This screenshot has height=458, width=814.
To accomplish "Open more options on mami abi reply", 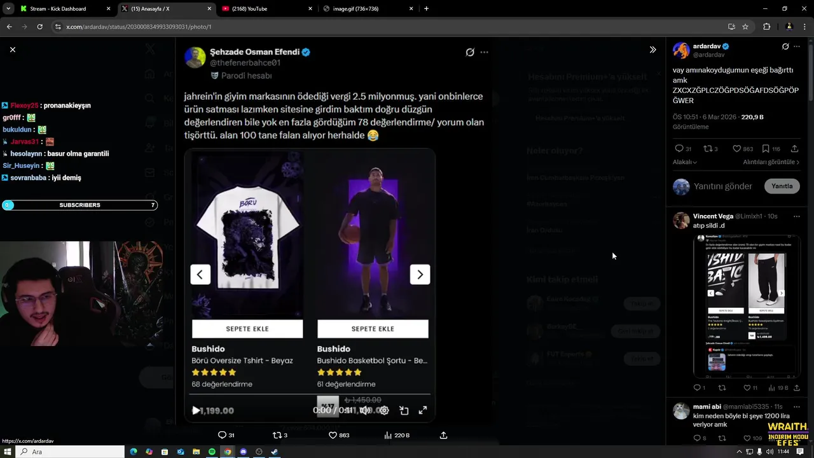I will (x=797, y=406).
